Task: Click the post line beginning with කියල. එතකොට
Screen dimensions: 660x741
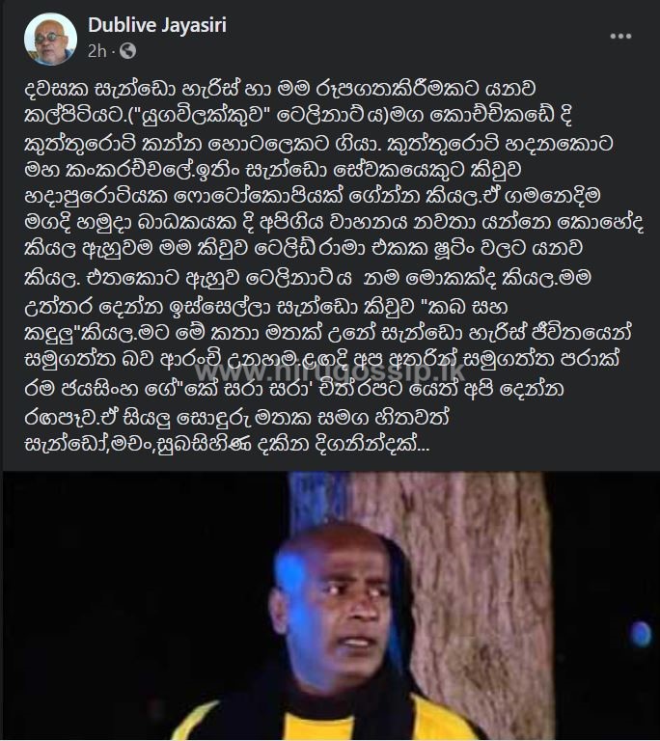Action: click(x=308, y=279)
